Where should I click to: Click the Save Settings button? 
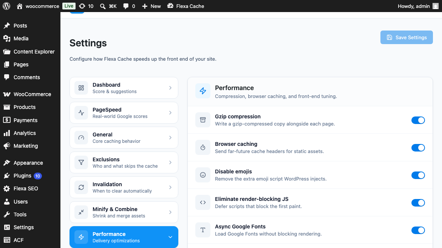(406, 37)
